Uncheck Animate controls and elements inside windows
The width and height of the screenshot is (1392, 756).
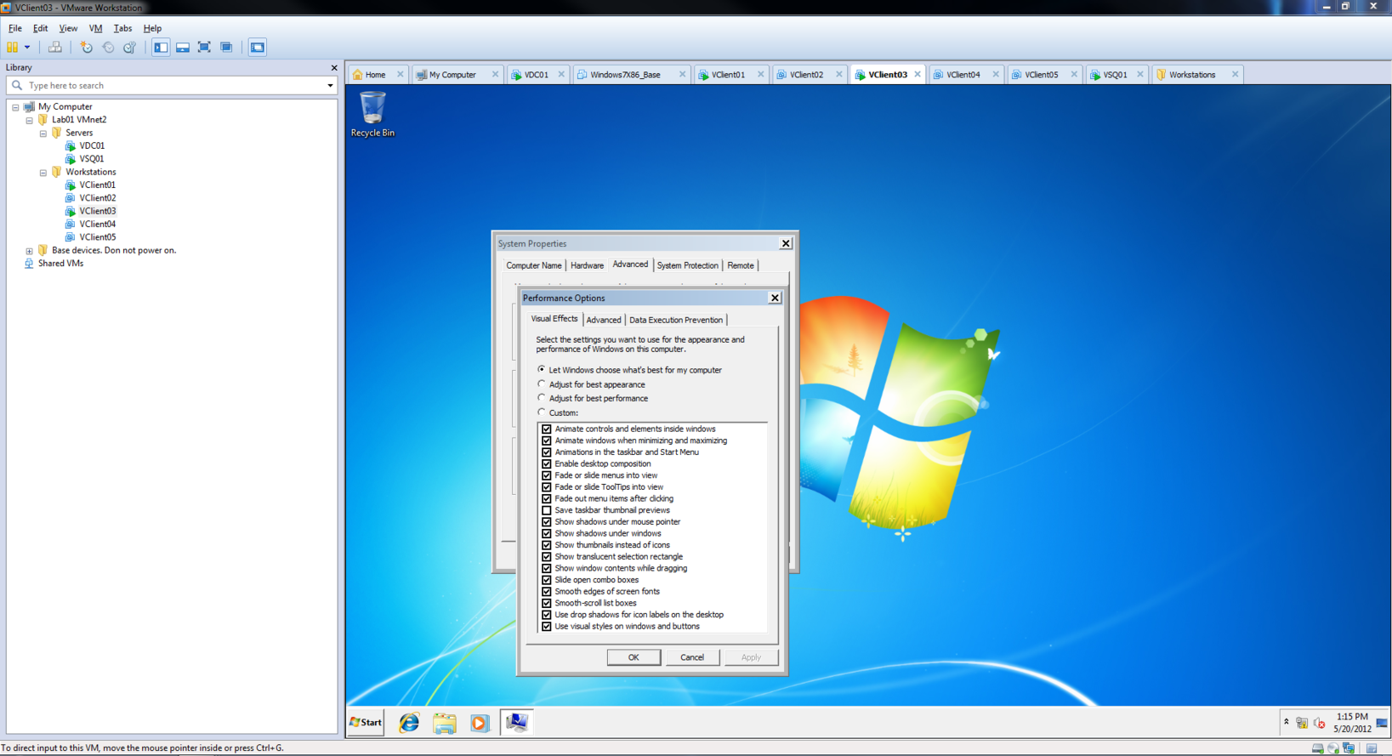click(547, 429)
